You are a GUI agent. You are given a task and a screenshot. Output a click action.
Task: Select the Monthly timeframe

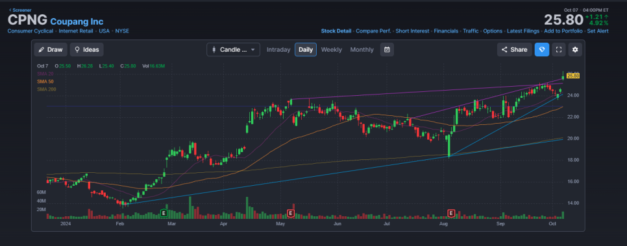click(x=362, y=50)
